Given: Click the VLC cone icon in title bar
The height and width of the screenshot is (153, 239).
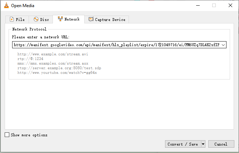Looking at the screenshot, I should point(6,5).
